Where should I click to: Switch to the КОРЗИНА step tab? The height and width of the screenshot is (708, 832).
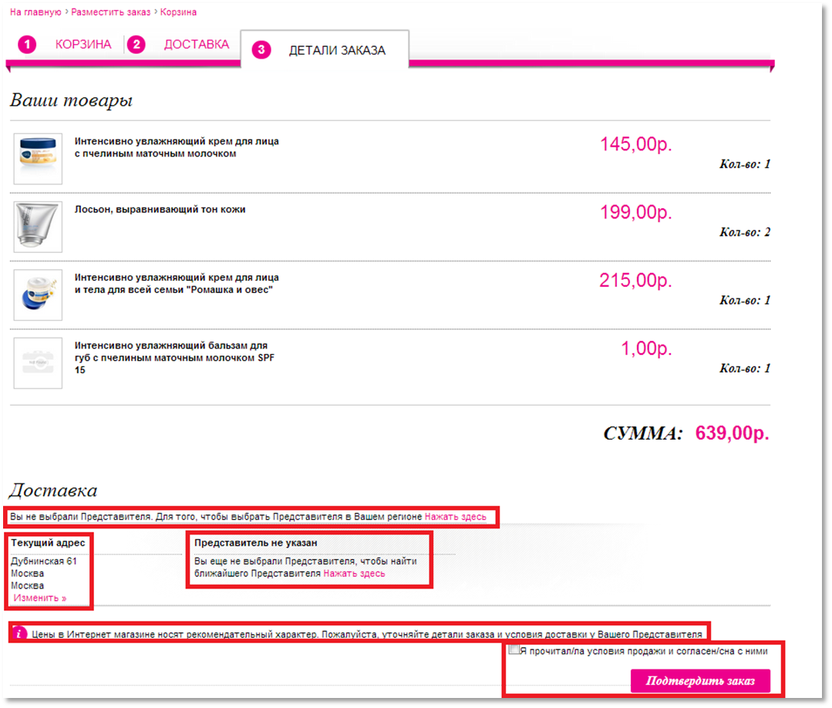pyautogui.click(x=83, y=45)
